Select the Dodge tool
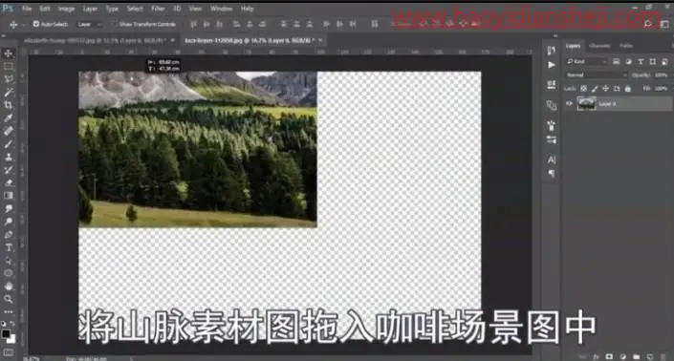The width and height of the screenshot is (674, 361). 9,222
